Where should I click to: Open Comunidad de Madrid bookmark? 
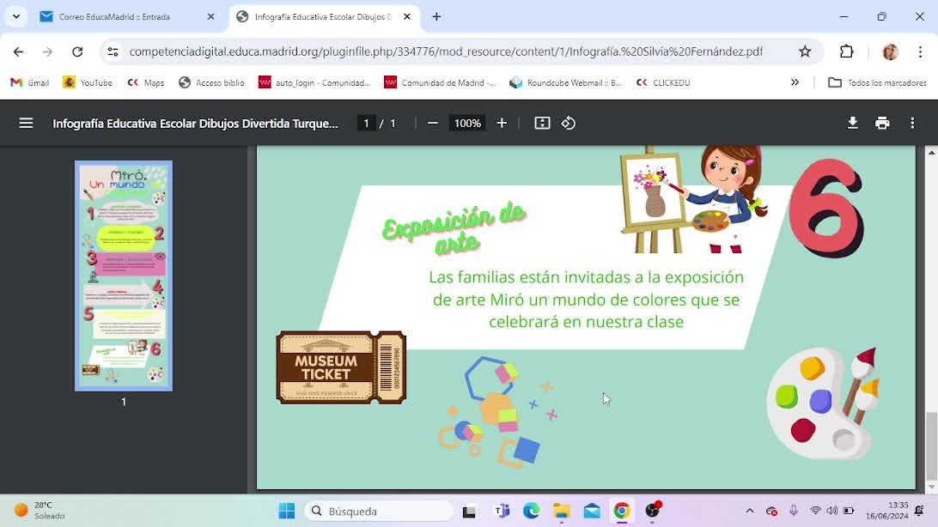(441, 82)
